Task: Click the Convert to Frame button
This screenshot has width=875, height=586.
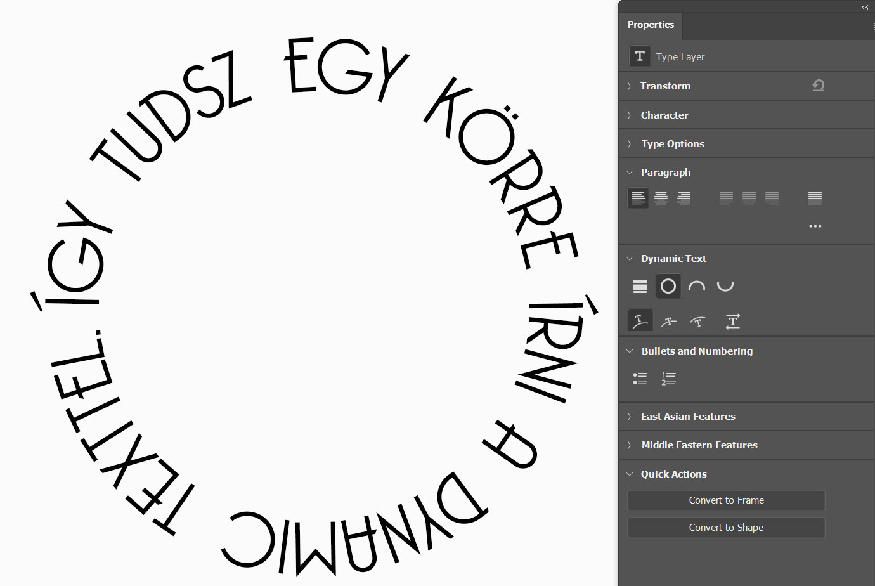Action: click(726, 500)
